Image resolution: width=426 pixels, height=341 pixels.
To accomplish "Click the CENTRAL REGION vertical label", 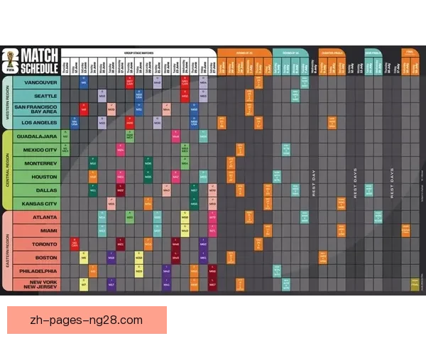I will (x=7, y=170).
